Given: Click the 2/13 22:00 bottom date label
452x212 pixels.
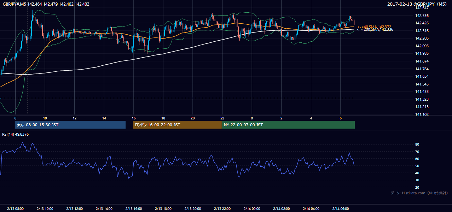Looking at the screenshot, I should (222, 209).
